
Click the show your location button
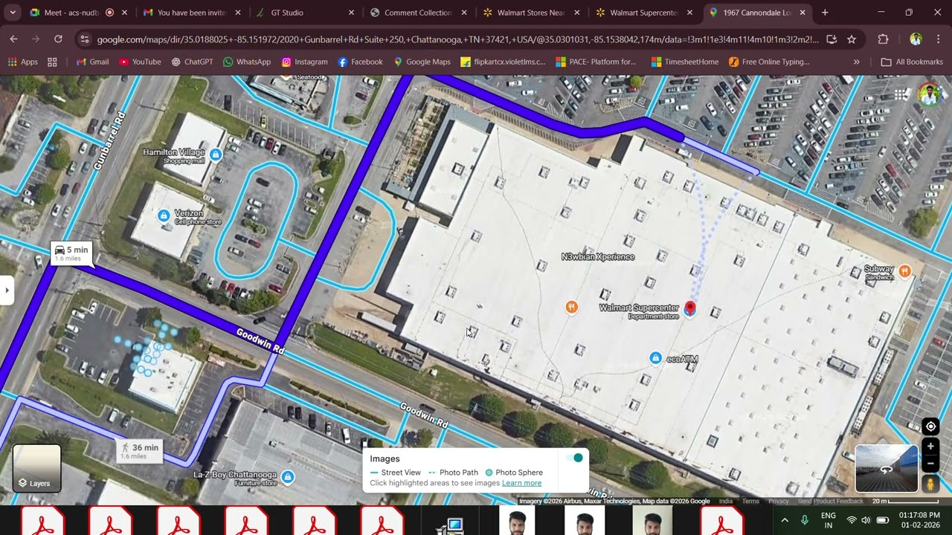[x=930, y=427]
